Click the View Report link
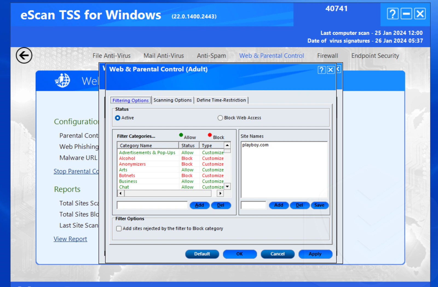Viewport: 438px width, 287px height. 70,239
